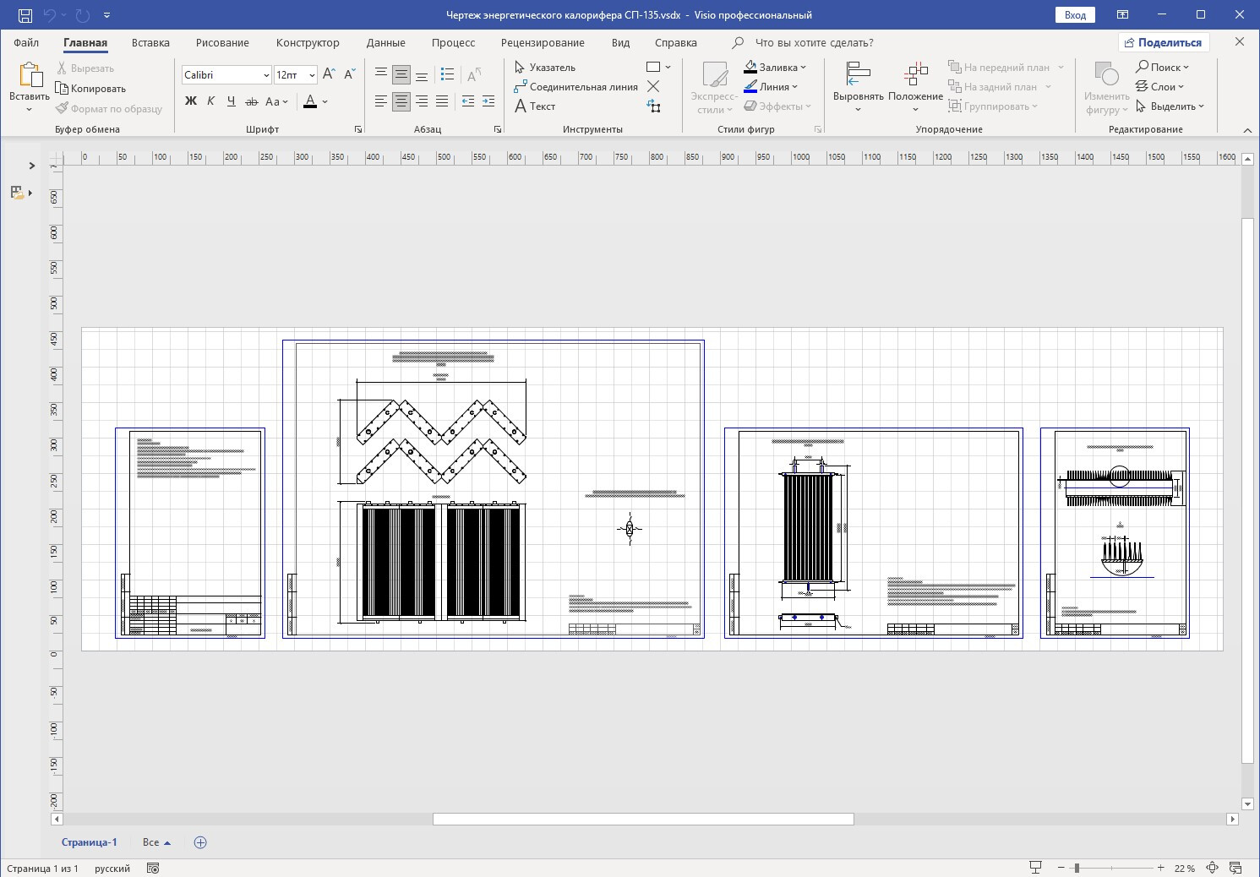Click the fit page to window icon
The width and height of the screenshot is (1260, 877).
click(x=1212, y=868)
